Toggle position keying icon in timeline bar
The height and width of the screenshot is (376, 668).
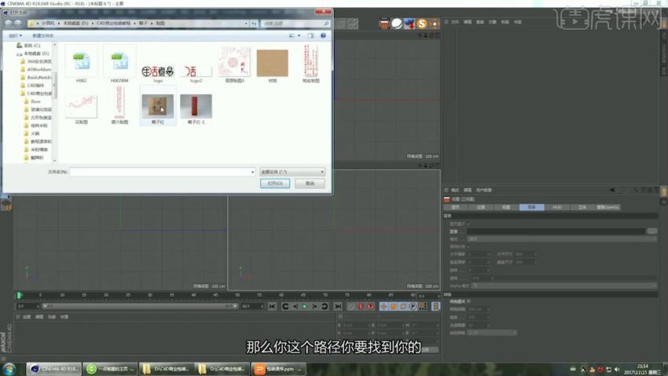pyautogui.click(x=384, y=306)
